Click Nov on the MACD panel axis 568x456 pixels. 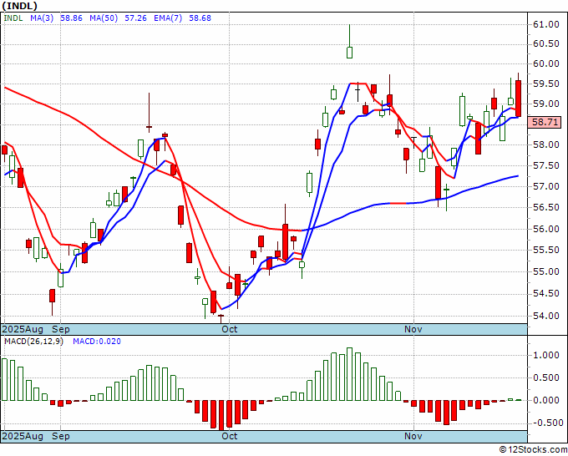[413, 436]
